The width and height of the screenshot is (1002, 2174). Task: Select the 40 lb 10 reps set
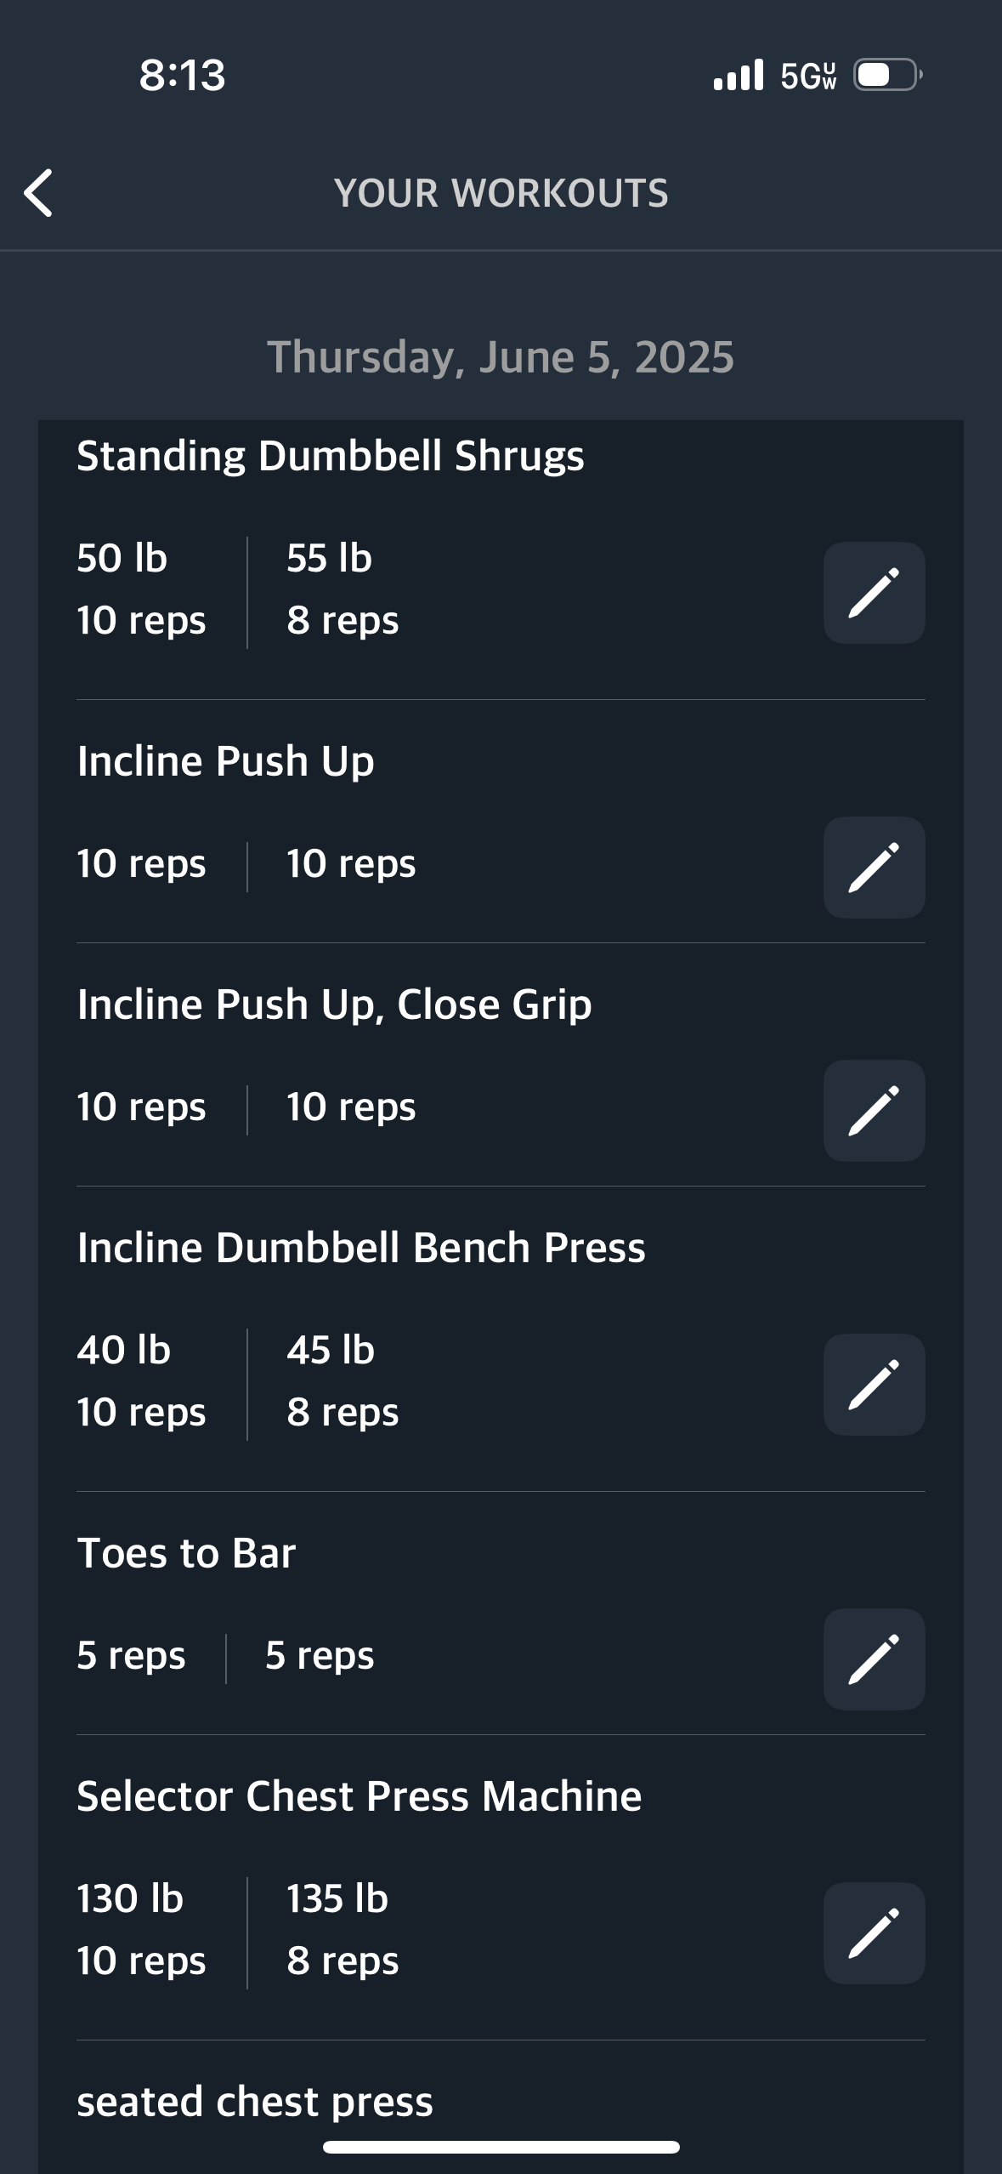point(141,1381)
